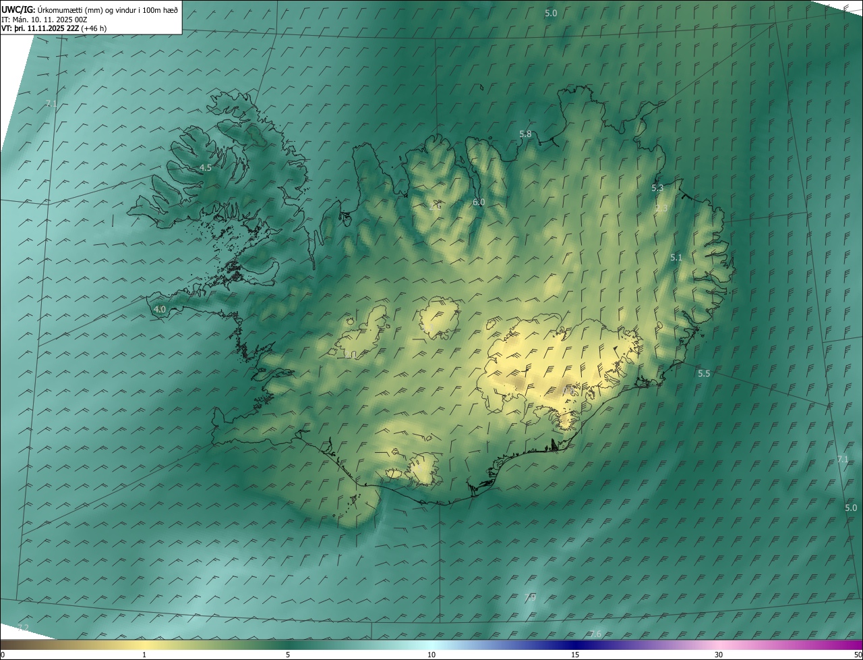Click the colour bar tick label 0
Screen dimensions: 863x660
pos(3,655)
